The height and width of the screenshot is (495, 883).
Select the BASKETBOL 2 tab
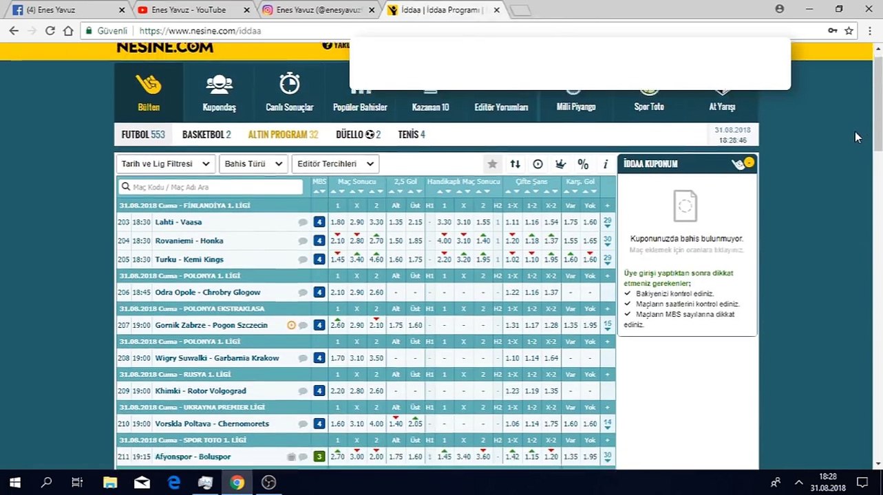(x=206, y=135)
